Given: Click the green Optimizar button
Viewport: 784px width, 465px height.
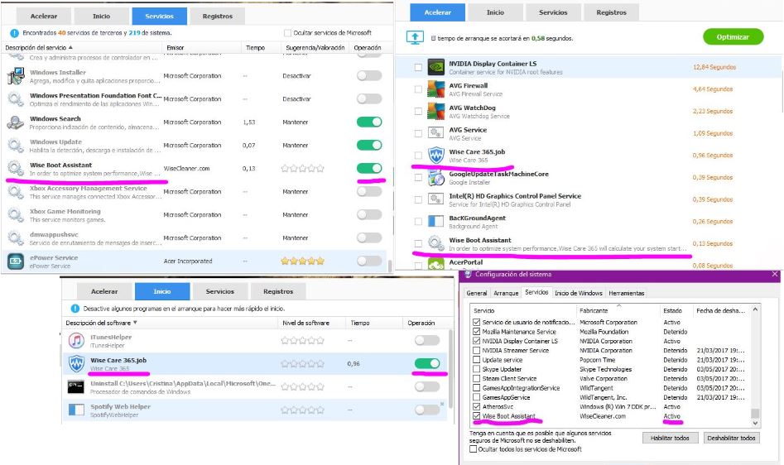Looking at the screenshot, I should [x=733, y=37].
